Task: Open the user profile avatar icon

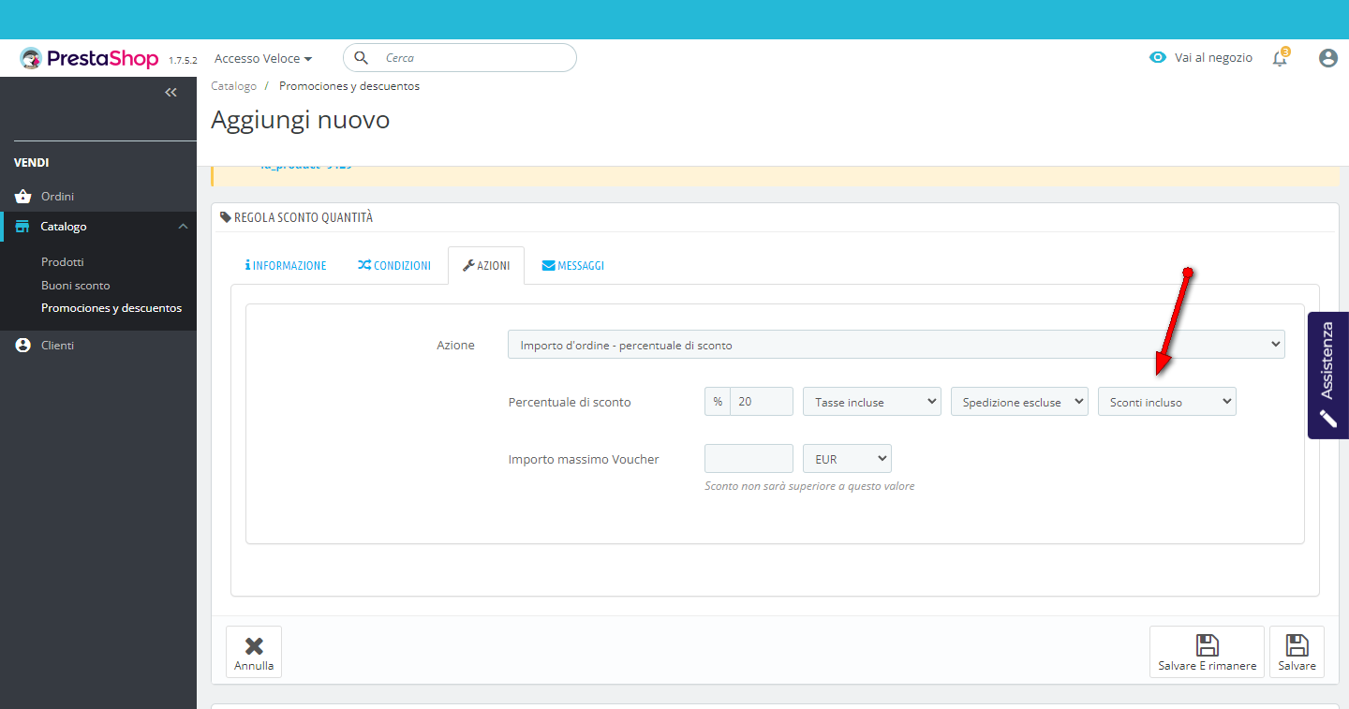Action: (x=1327, y=58)
